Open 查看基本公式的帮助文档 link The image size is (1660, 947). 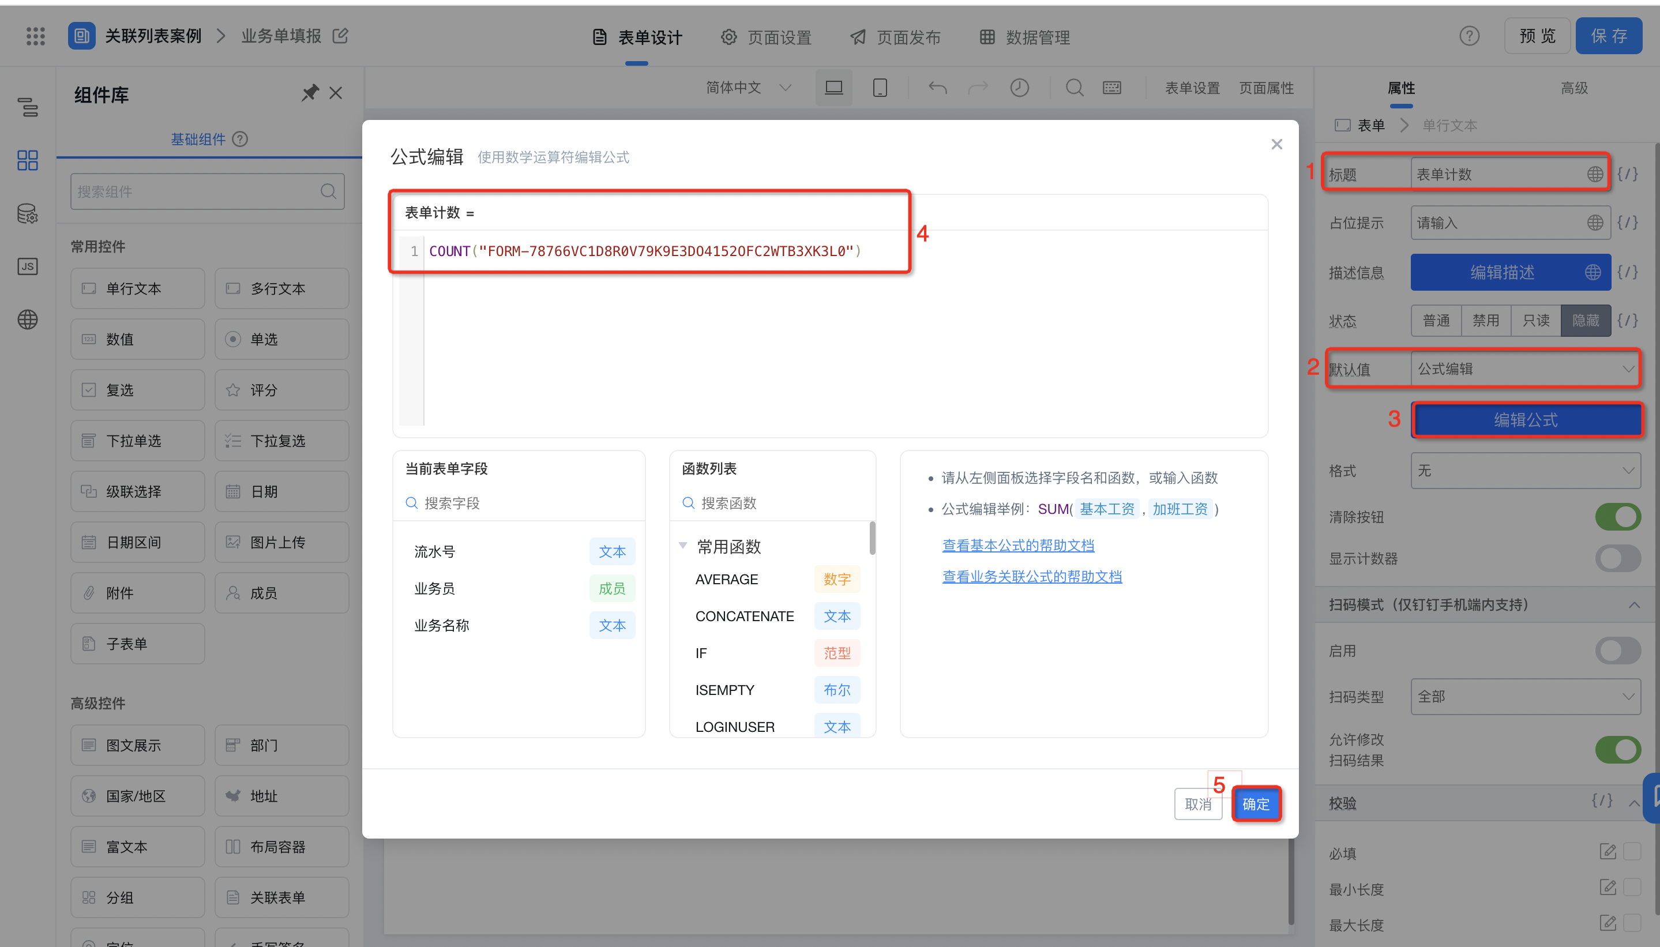(1018, 545)
